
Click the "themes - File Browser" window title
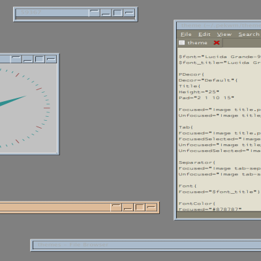point(73,245)
